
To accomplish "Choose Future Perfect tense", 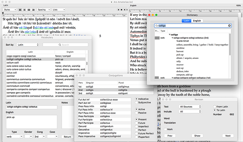I will click(x=136, y=133).
